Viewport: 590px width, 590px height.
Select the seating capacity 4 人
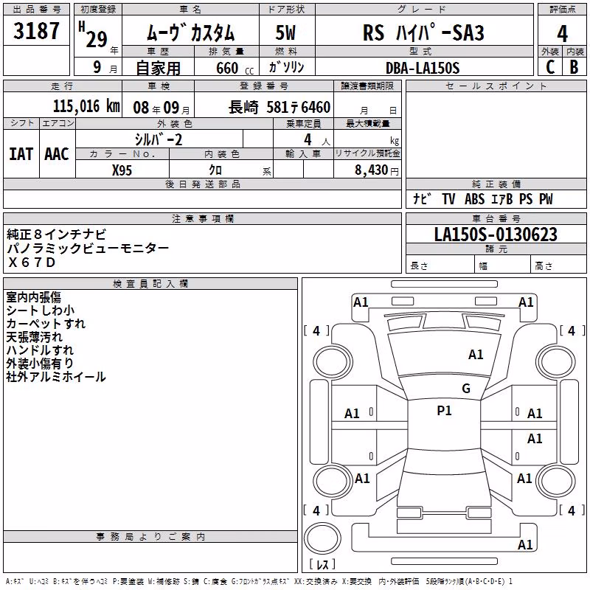pos(317,140)
